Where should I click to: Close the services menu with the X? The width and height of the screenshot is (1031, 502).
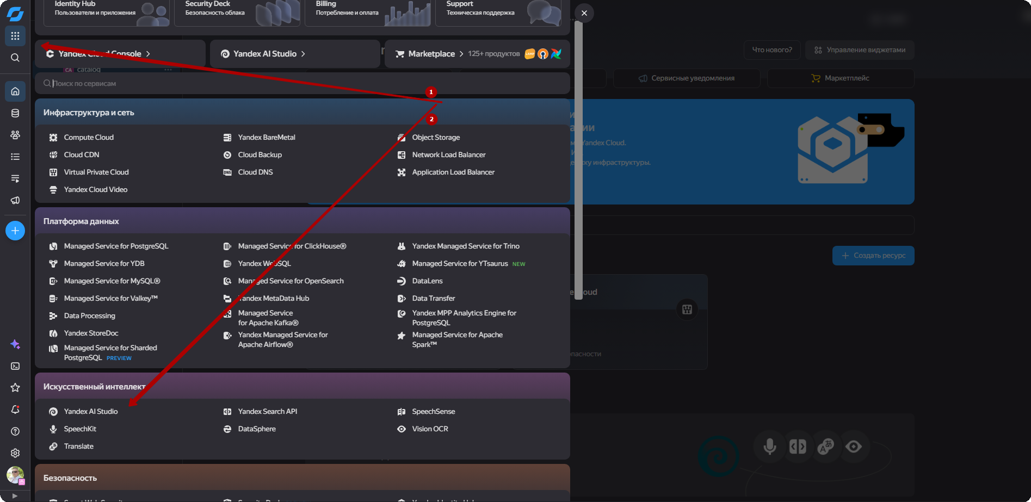[x=584, y=13]
